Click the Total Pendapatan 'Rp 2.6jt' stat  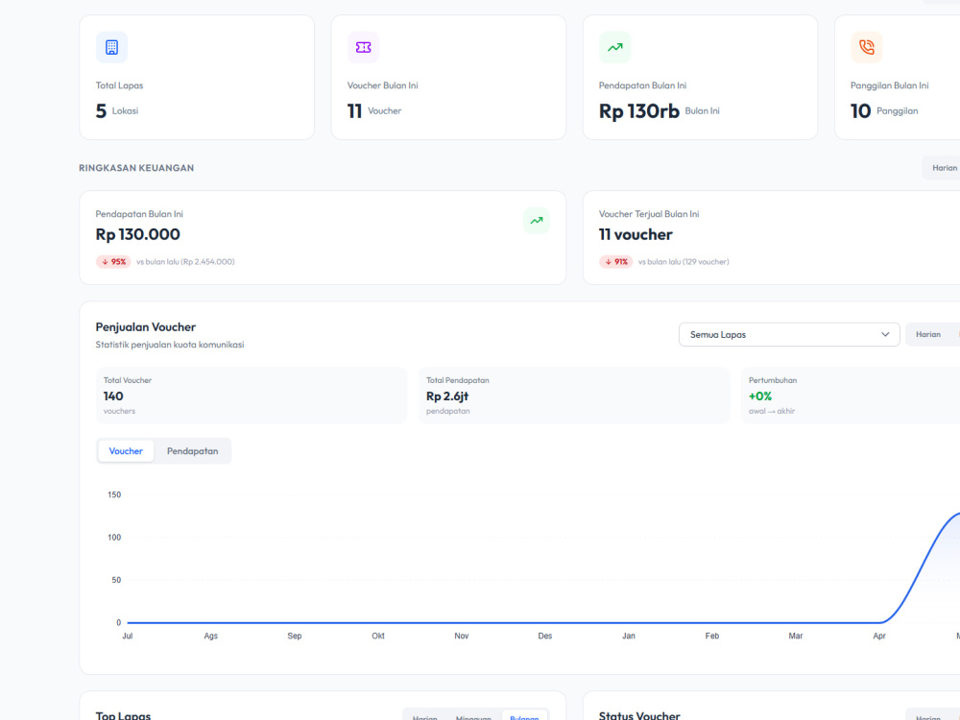pyautogui.click(x=447, y=396)
